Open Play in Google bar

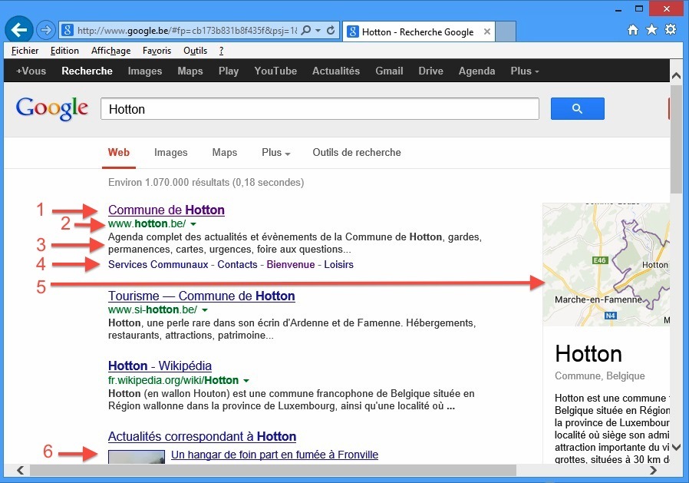tap(229, 71)
